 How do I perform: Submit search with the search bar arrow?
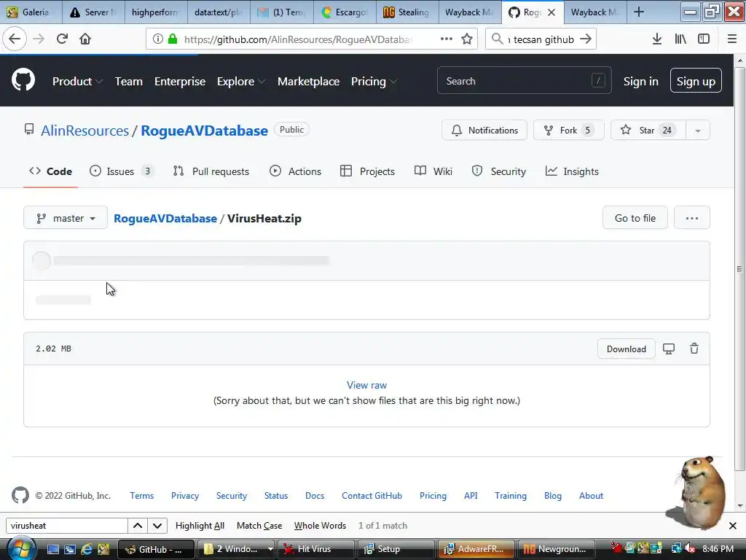(x=586, y=39)
